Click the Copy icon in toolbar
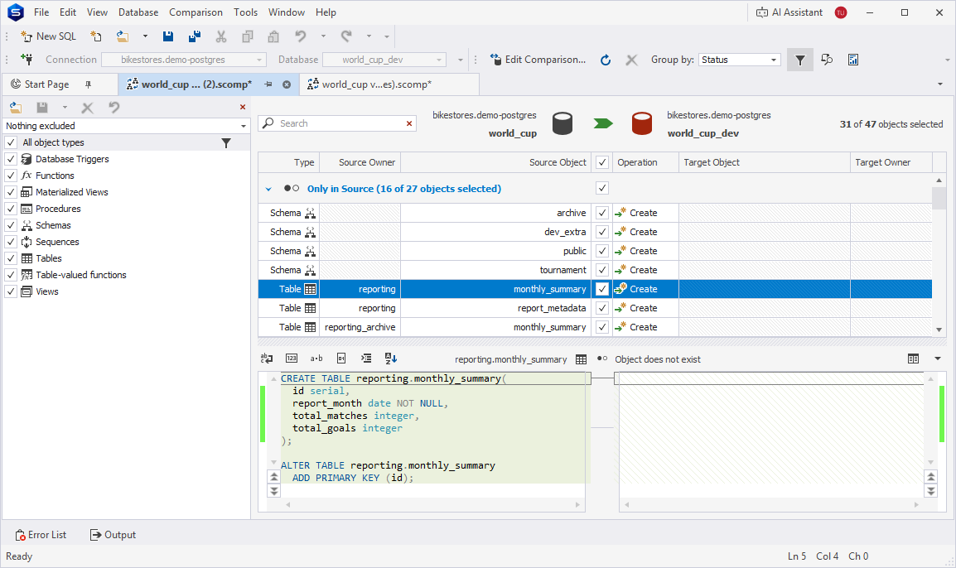Image resolution: width=956 pixels, height=568 pixels. (248, 36)
